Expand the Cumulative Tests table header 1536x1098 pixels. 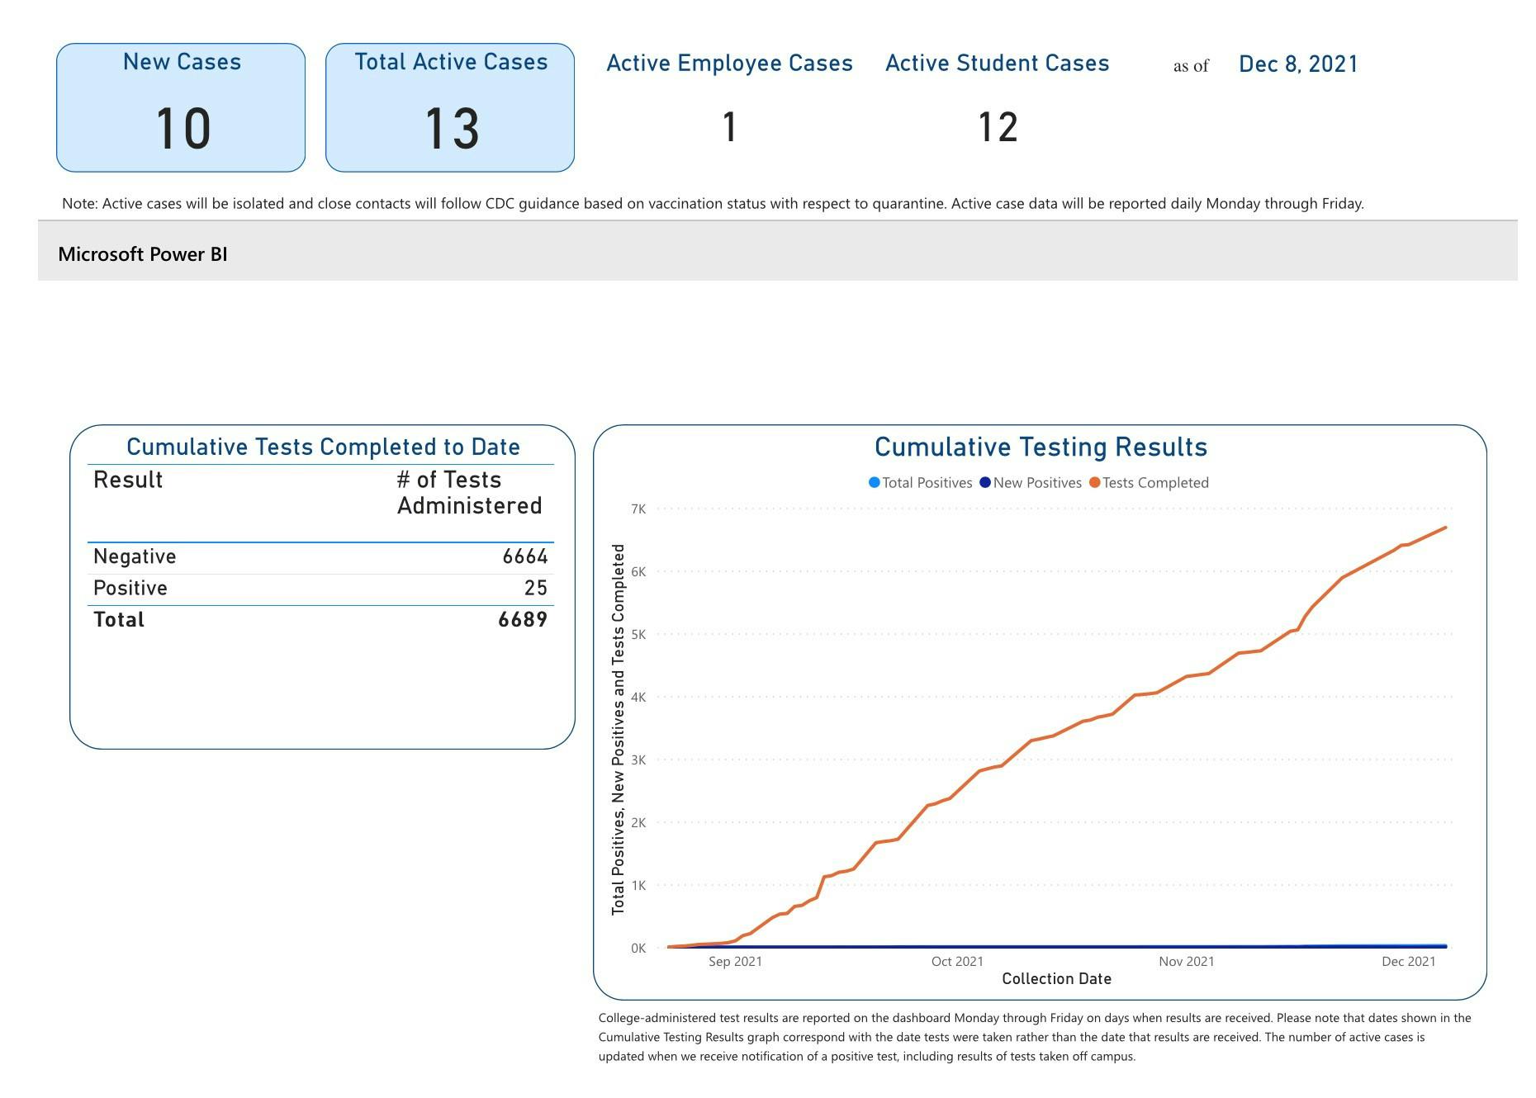(323, 447)
